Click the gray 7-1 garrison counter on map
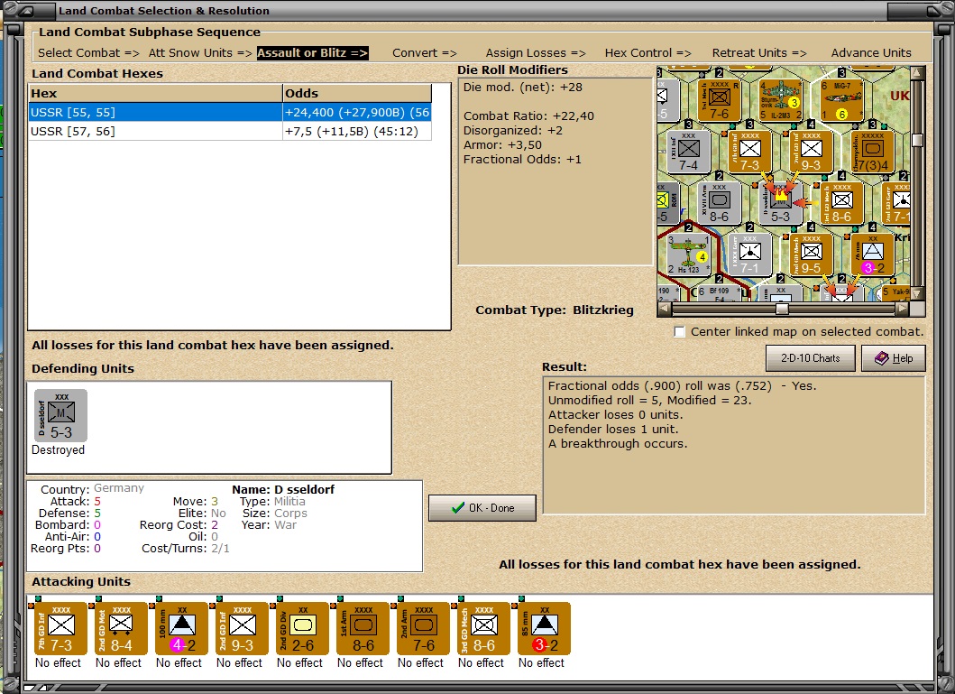The height and width of the screenshot is (694, 955). point(749,254)
